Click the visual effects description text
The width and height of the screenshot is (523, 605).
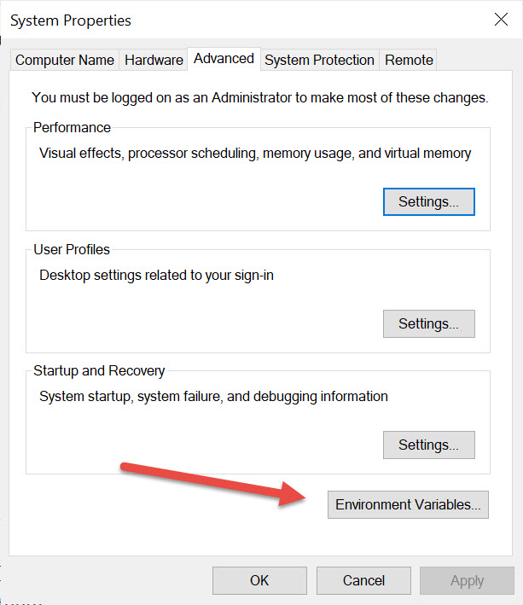[x=255, y=154]
